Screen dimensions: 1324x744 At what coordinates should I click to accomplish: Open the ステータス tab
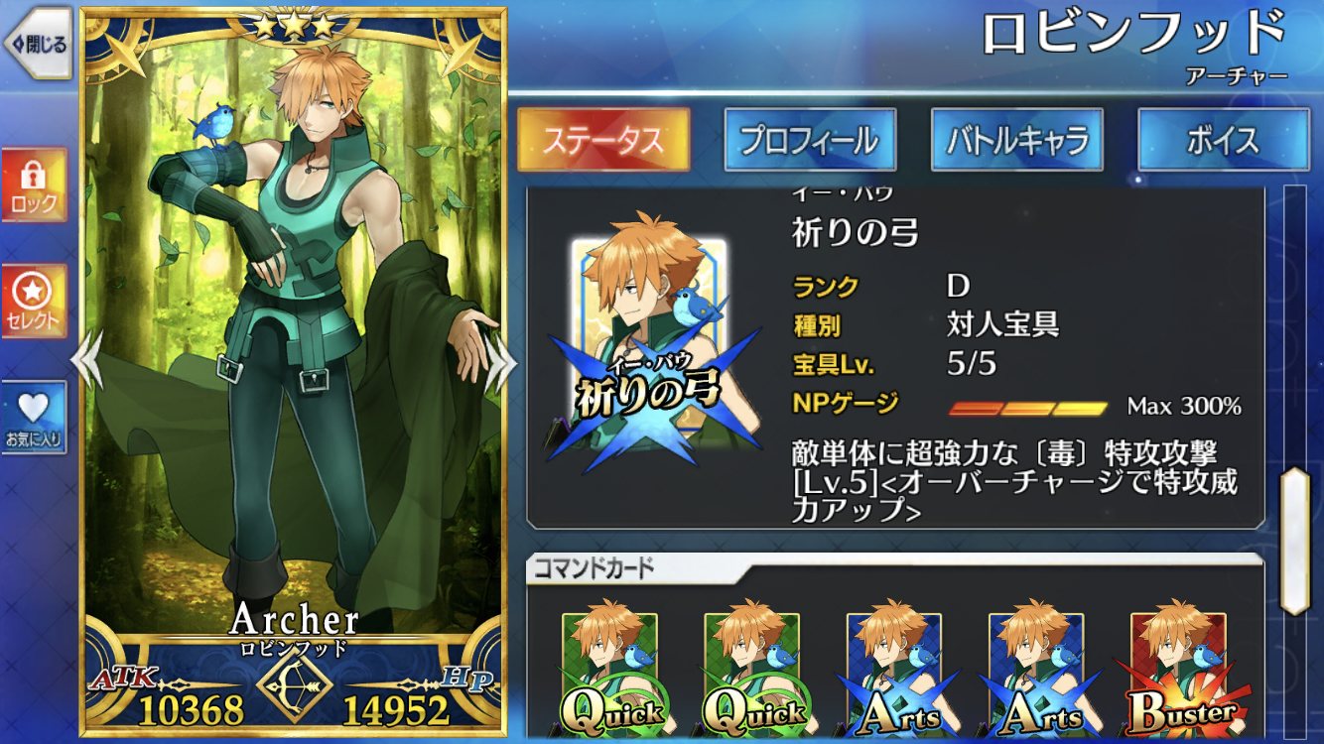pyautogui.click(x=603, y=140)
